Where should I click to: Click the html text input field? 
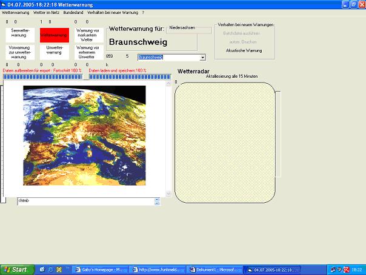tap(85, 200)
